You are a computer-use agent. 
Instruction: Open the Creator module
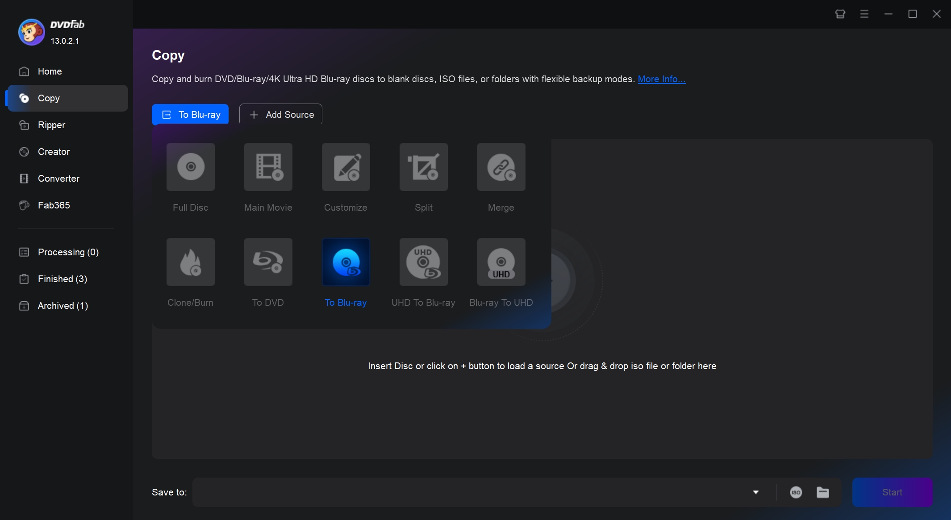tap(53, 152)
